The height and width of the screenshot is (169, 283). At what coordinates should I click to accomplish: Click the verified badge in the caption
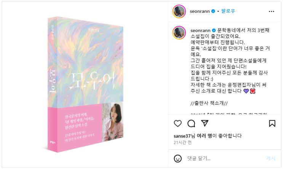pyautogui.click(x=214, y=30)
